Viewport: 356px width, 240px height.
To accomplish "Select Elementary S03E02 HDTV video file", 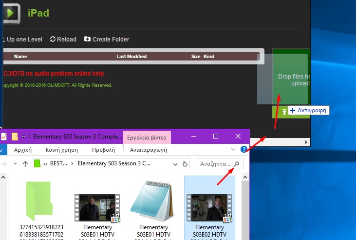I will pyautogui.click(x=209, y=208).
